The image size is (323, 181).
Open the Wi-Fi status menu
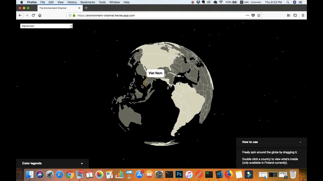point(221,2)
